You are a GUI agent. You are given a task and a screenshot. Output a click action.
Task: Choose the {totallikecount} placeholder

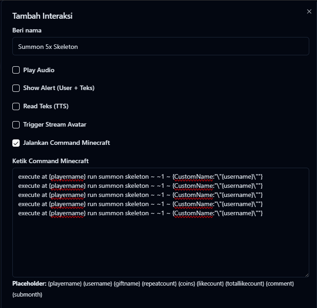pos(244,284)
